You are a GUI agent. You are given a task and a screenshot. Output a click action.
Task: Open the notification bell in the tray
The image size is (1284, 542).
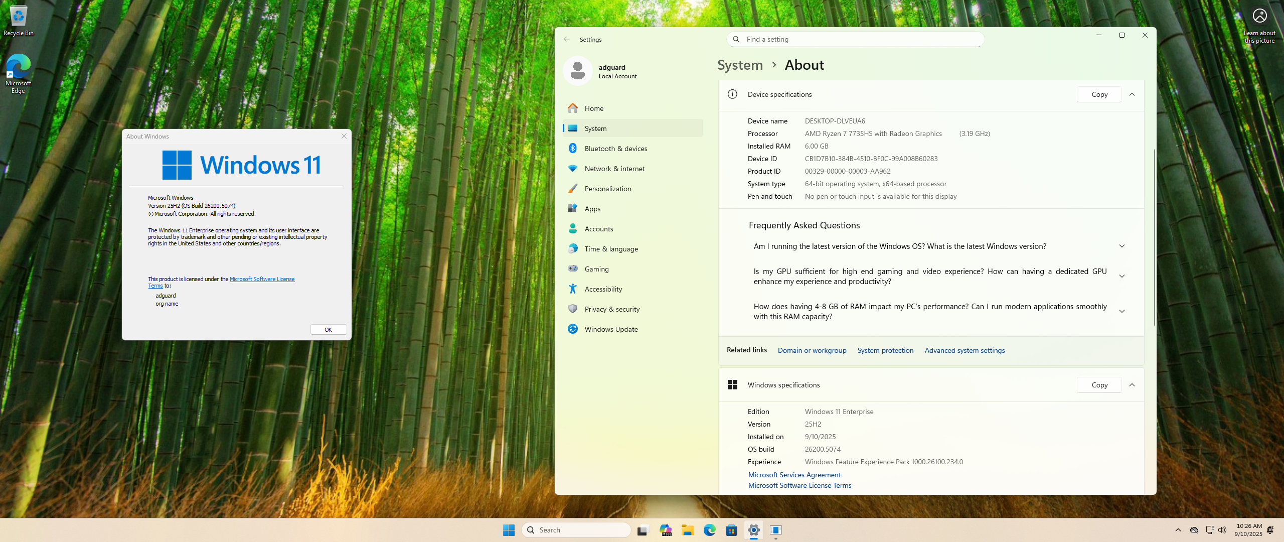pos(1270,530)
